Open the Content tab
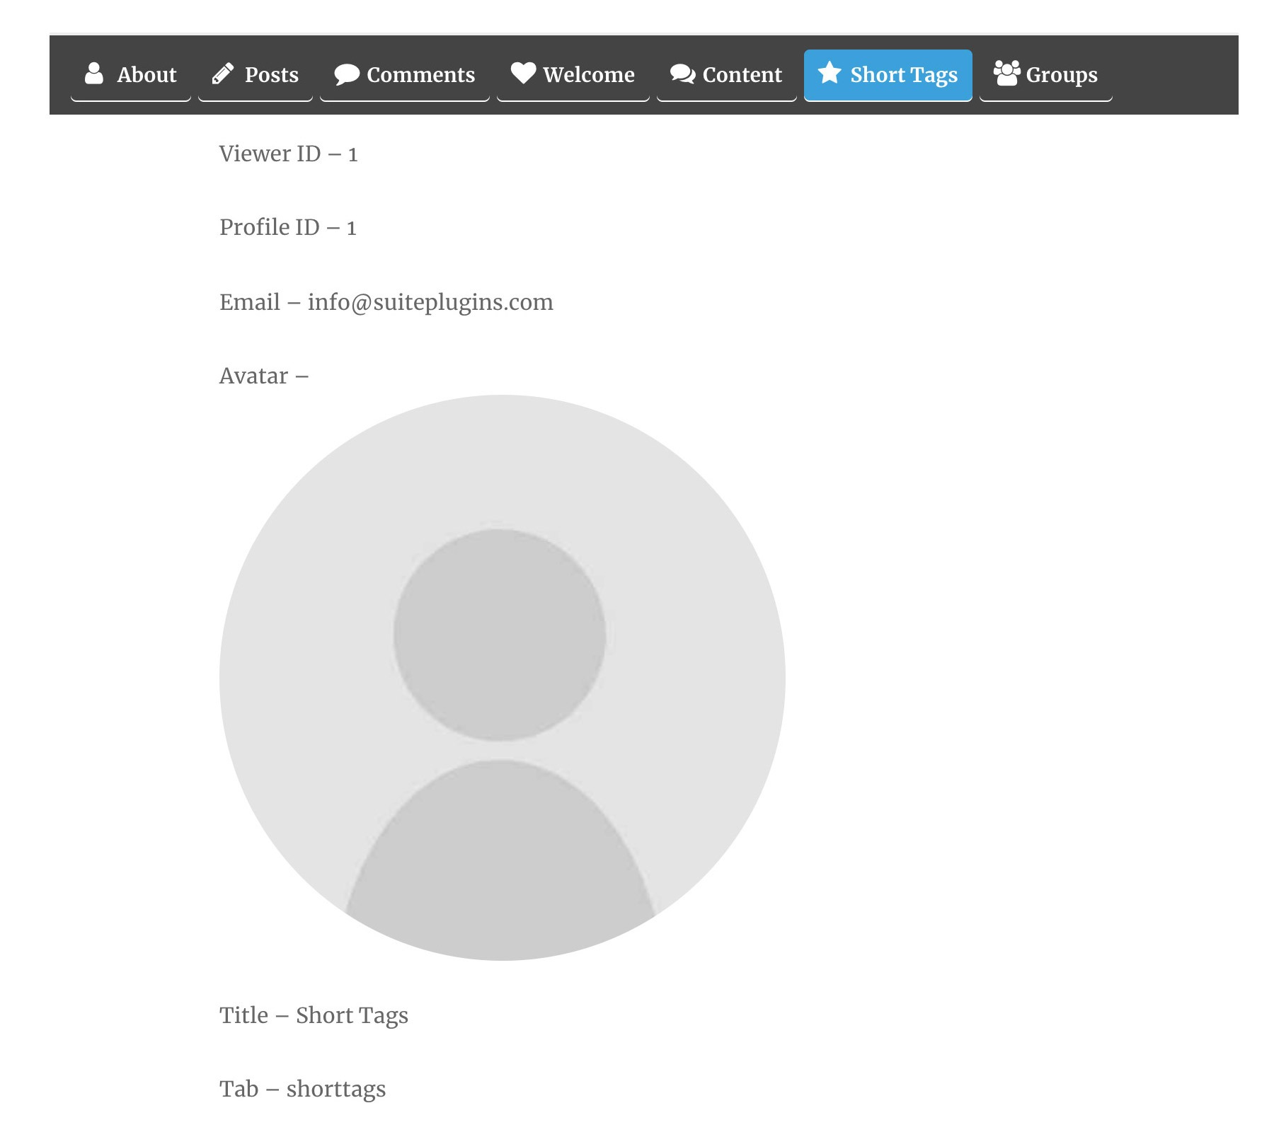 coord(727,75)
